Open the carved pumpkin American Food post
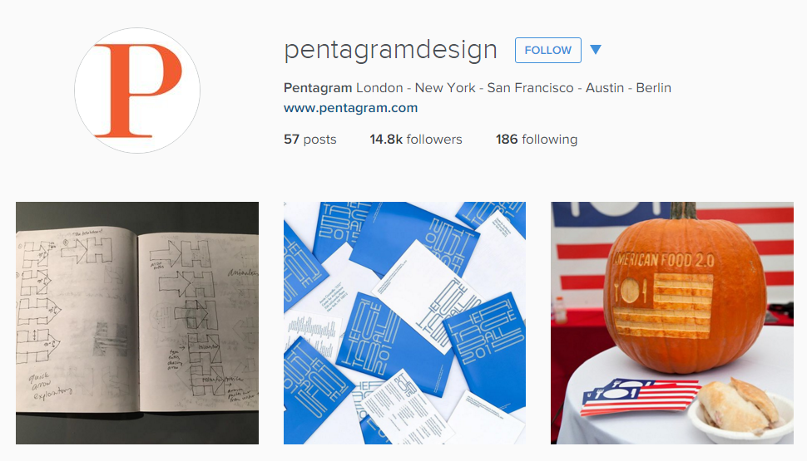The width and height of the screenshot is (807, 461). [x=672, y=323]
